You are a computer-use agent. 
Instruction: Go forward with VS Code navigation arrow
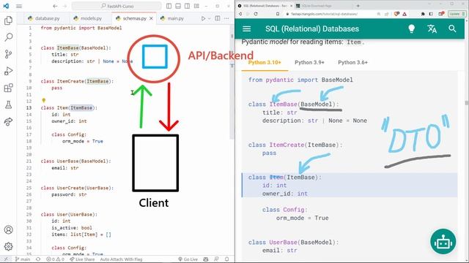65,6
